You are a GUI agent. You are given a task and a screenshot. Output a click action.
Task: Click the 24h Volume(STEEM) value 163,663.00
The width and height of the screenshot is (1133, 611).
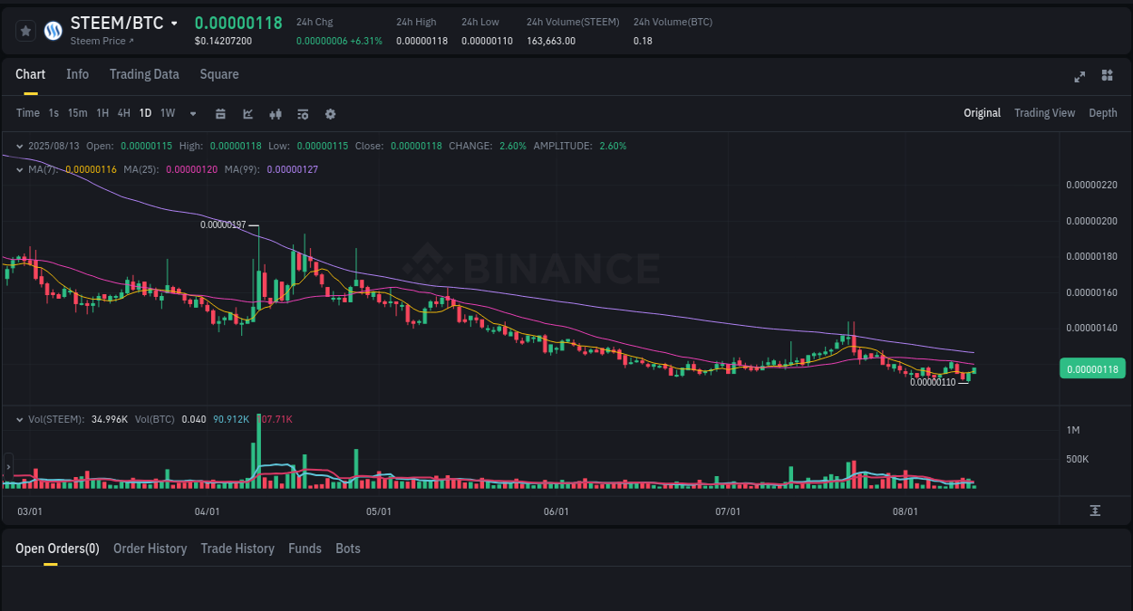tap(551, 41)
